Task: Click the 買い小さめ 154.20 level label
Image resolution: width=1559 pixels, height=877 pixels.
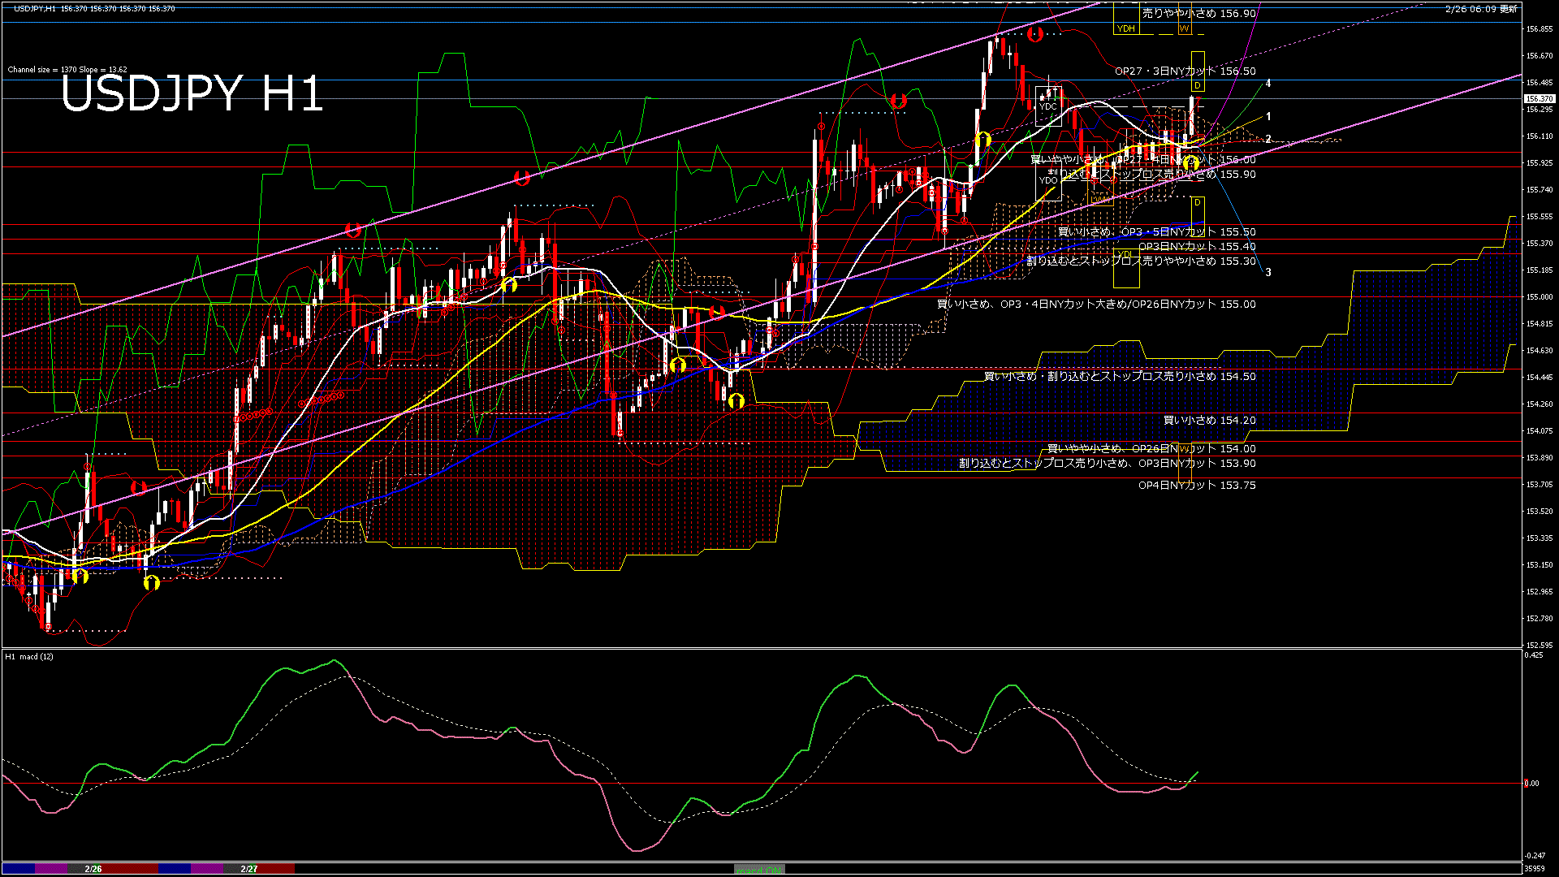Action: (1209, 420)
